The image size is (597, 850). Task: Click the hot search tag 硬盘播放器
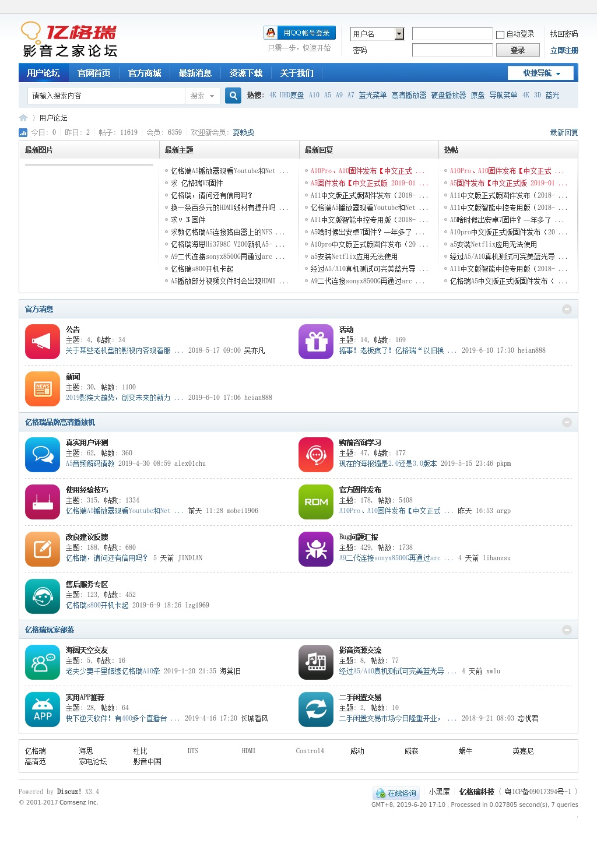point(448,95)
